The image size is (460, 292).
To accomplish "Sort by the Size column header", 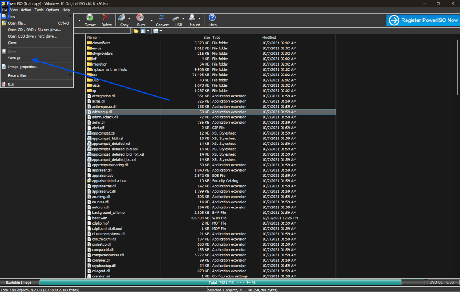I will click(x=186, y=38).
